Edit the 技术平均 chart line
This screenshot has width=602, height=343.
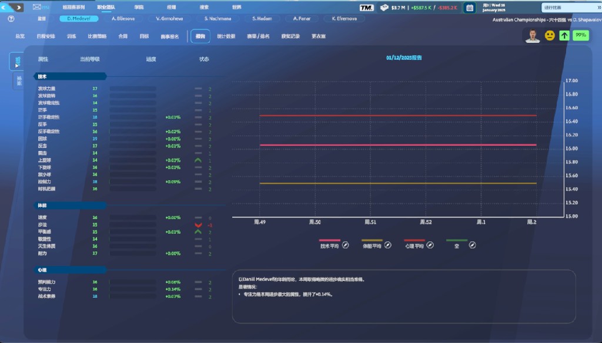(346, 245)
